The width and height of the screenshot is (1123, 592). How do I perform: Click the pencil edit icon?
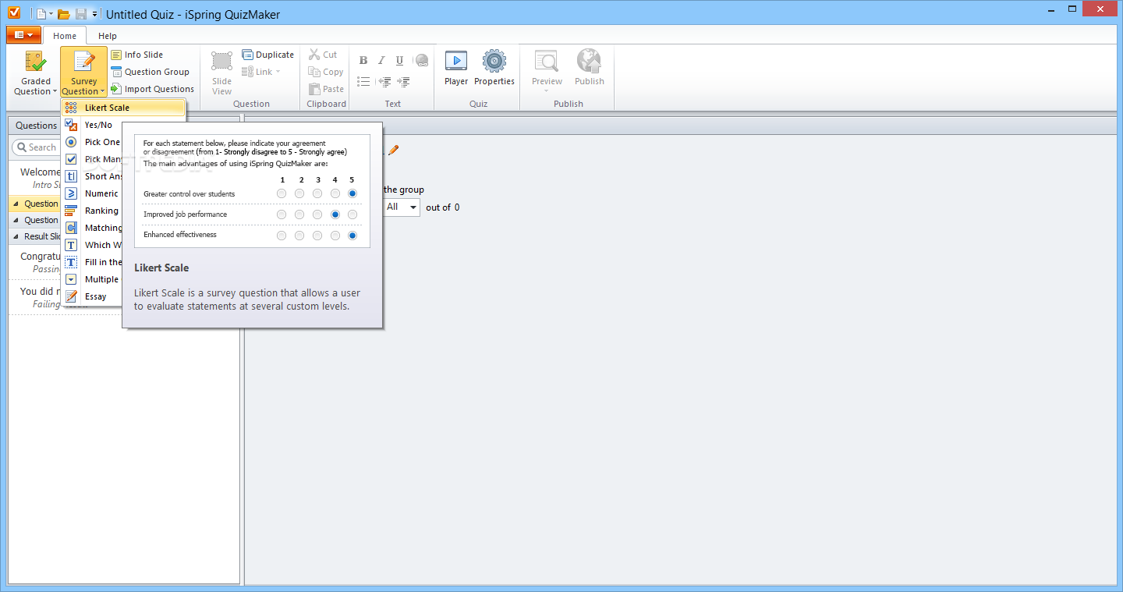[393, 150]
